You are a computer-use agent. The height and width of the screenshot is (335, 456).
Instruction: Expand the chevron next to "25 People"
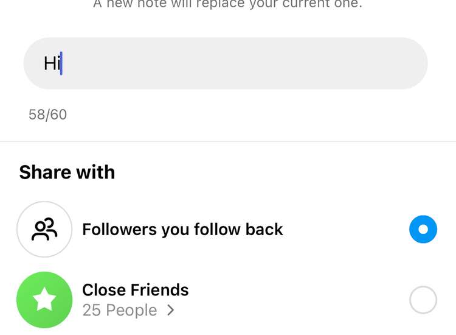[171, 310]
